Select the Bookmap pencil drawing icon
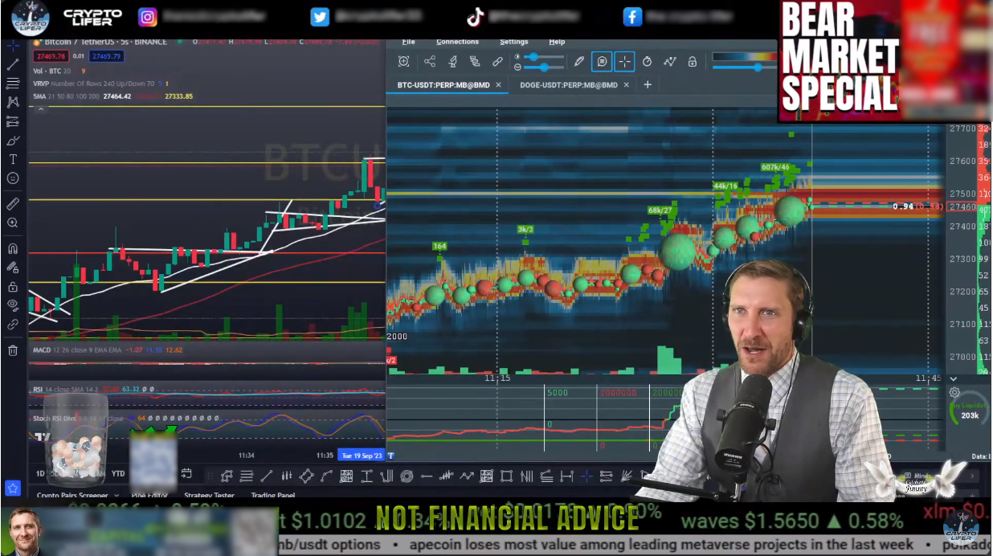The image size is (993, 556). [x=579, y=61]
